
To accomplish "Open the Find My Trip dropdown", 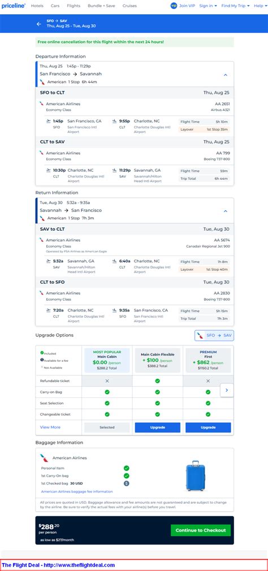I will [x=236, y=6].
